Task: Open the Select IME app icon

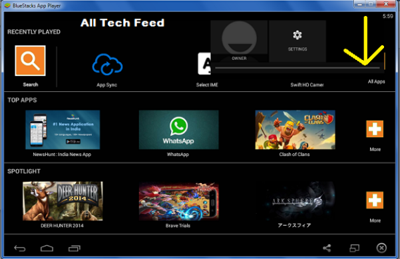Action: pos(204,63)
